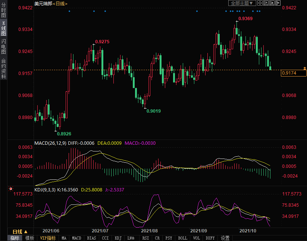Screen dimensions: 307x241
Task: Click the export arrow icon at top right
Action: pos(278,3)
